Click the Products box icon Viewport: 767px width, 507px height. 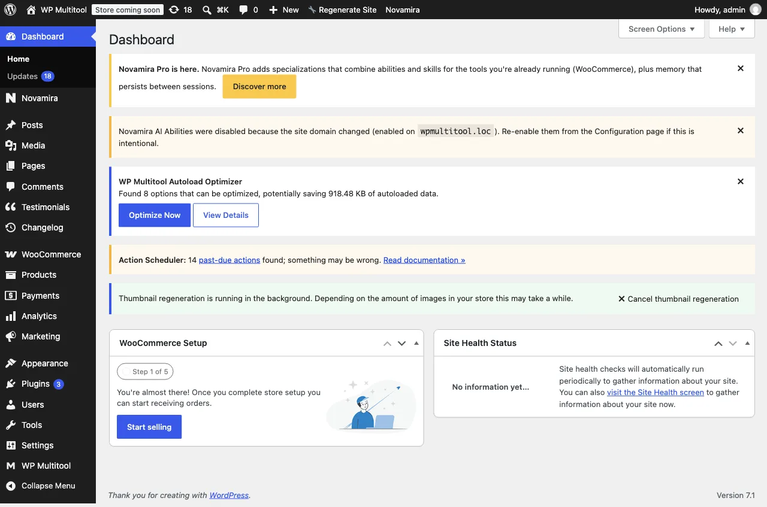tap(11, 275)
